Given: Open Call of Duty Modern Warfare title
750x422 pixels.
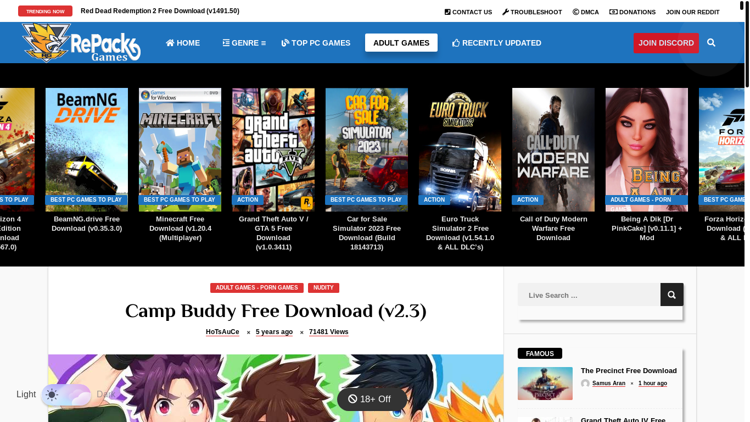Looking at the screenshot, I should point(553,229).
